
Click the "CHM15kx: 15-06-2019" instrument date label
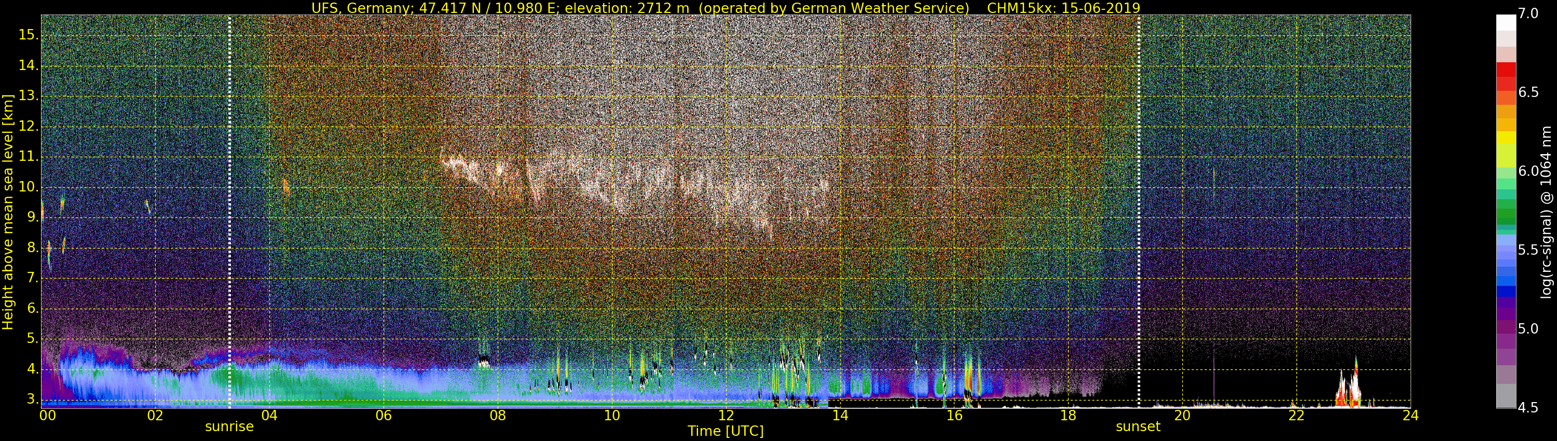click(x=1063, y=8)
